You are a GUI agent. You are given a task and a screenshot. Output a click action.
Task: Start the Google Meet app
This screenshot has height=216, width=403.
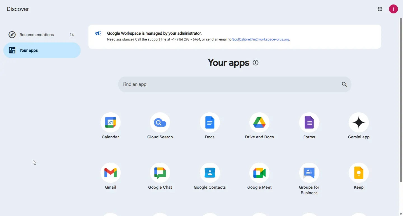click(259, 173)
